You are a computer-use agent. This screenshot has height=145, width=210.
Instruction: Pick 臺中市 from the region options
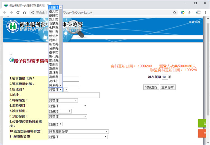(53, 52)
